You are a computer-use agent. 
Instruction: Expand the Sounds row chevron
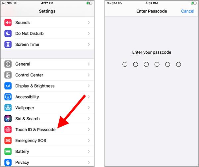(x=89, y=23)
